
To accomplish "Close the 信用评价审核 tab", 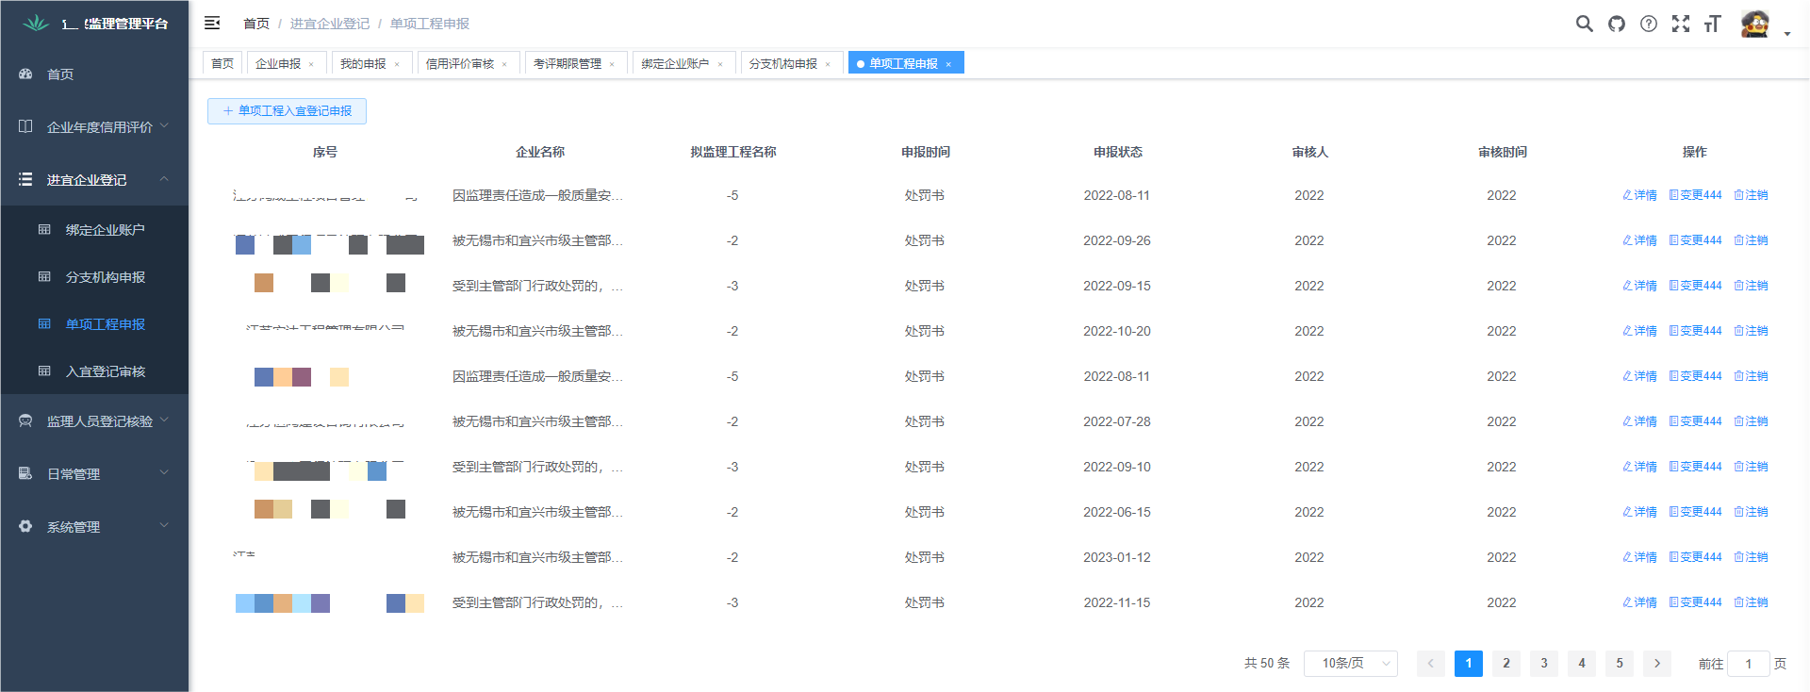I will [505, 64].
